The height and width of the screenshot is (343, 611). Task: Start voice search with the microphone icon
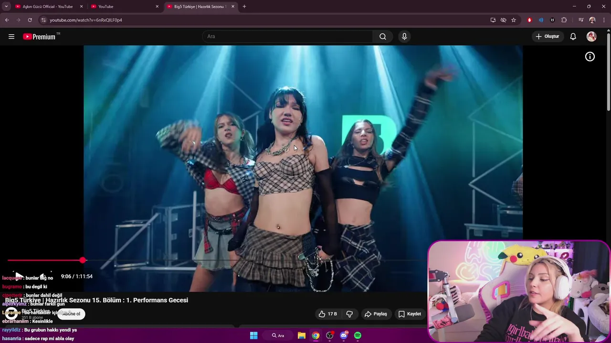pos(404,36)
